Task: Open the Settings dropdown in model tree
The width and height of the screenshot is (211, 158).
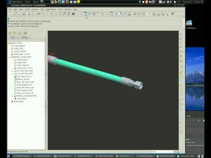Action: (25, 37)
